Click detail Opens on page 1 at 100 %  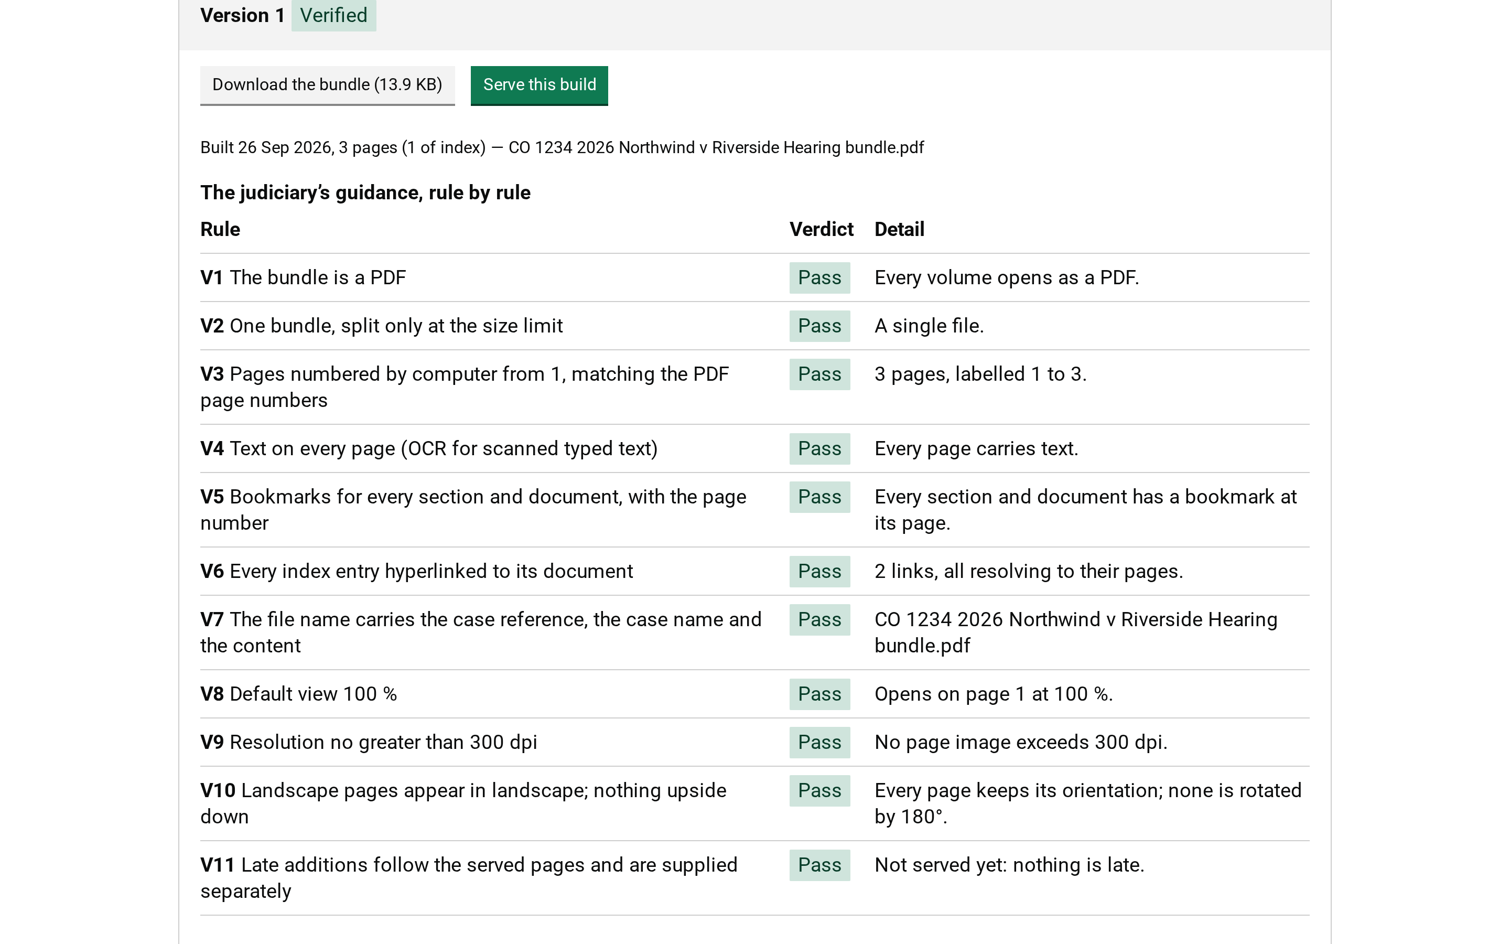(x=994, y=694)
